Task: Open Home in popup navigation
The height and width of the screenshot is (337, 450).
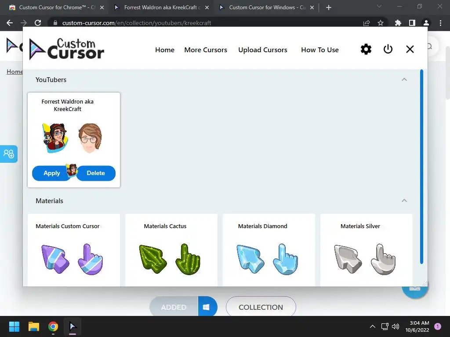Action: click(x=165, y=50)
